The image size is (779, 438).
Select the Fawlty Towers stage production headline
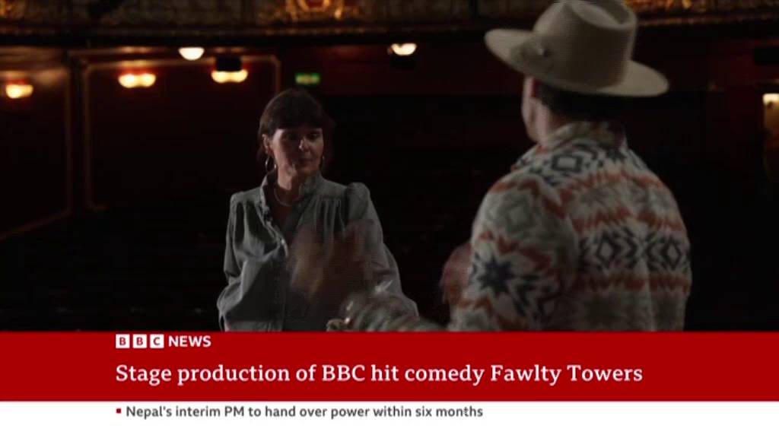click(379, 373)
